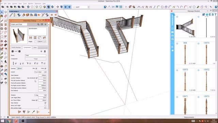The width and height of the screenshot is (218, 123).
Task: Add a new assembly with plus icon
Action: tap(45, 24)
